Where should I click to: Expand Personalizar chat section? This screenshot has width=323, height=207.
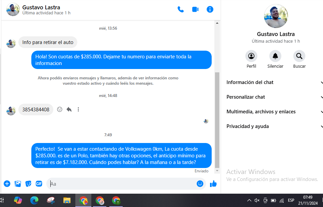click(273, 97)
